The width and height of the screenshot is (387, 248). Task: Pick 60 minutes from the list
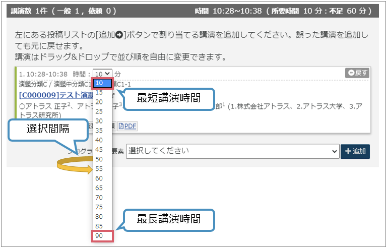pyautogui.click(x=102, y=178)
